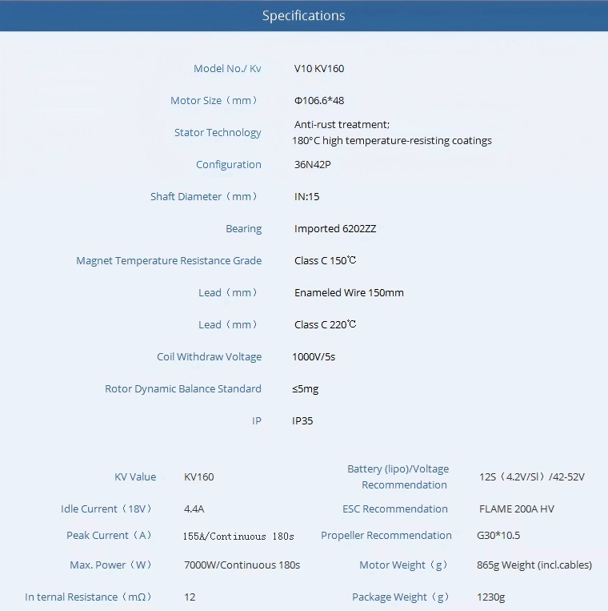Click the Rotor Dynamic Balance Standard label

click(183, 389)
